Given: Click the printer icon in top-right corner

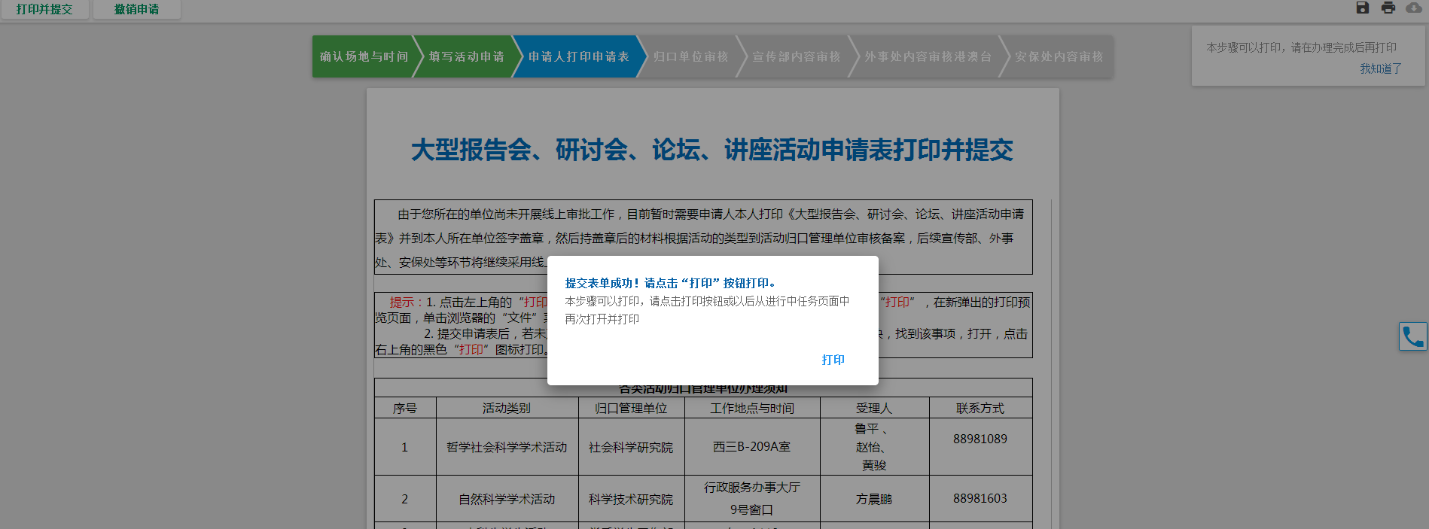Looking at the screenshot, I should click(1388, 8).
